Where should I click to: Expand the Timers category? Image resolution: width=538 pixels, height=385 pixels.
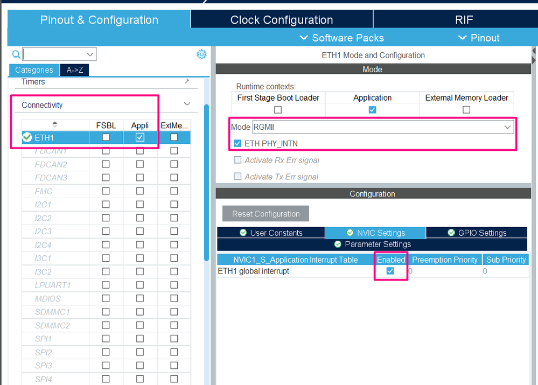tap(187, 81)
